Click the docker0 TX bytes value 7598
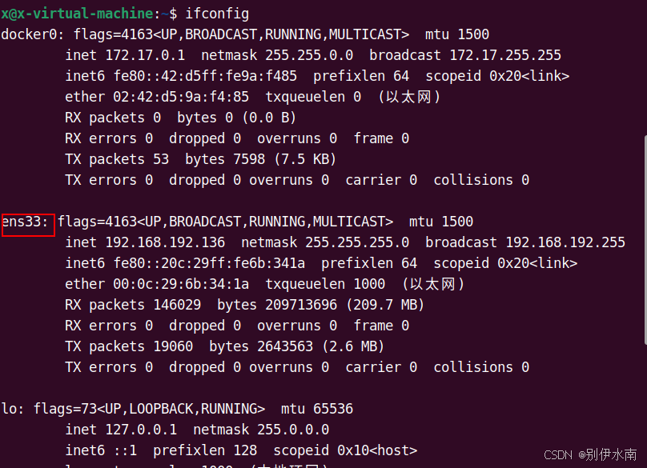This screenshot has height=468, width=647. (x=249, y=159)
